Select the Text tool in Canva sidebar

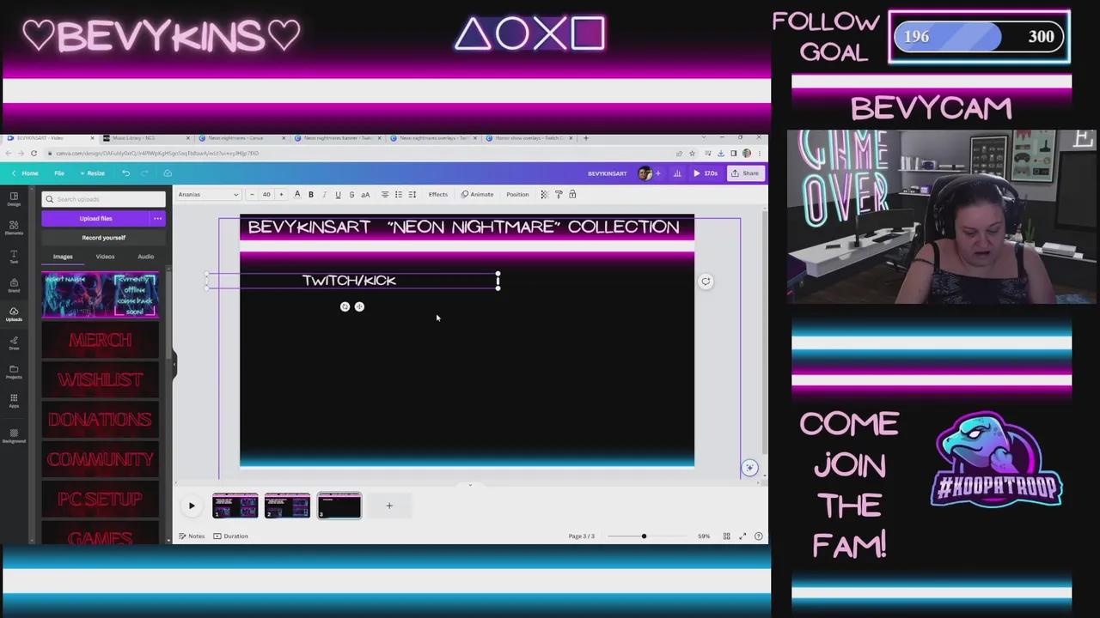(14, 257)
